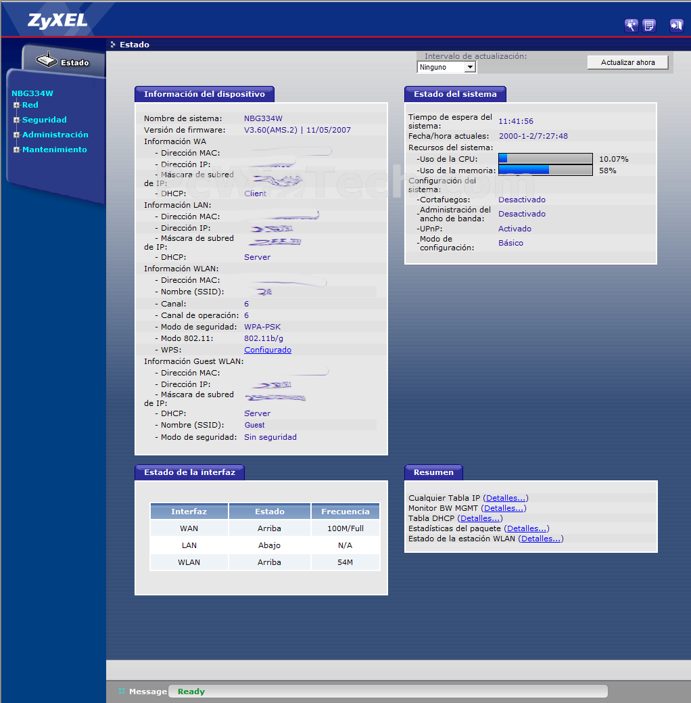Screen dimensions: 691x703
Task: Click the CPU usage progress bar
Action: (x=546, y=159)
